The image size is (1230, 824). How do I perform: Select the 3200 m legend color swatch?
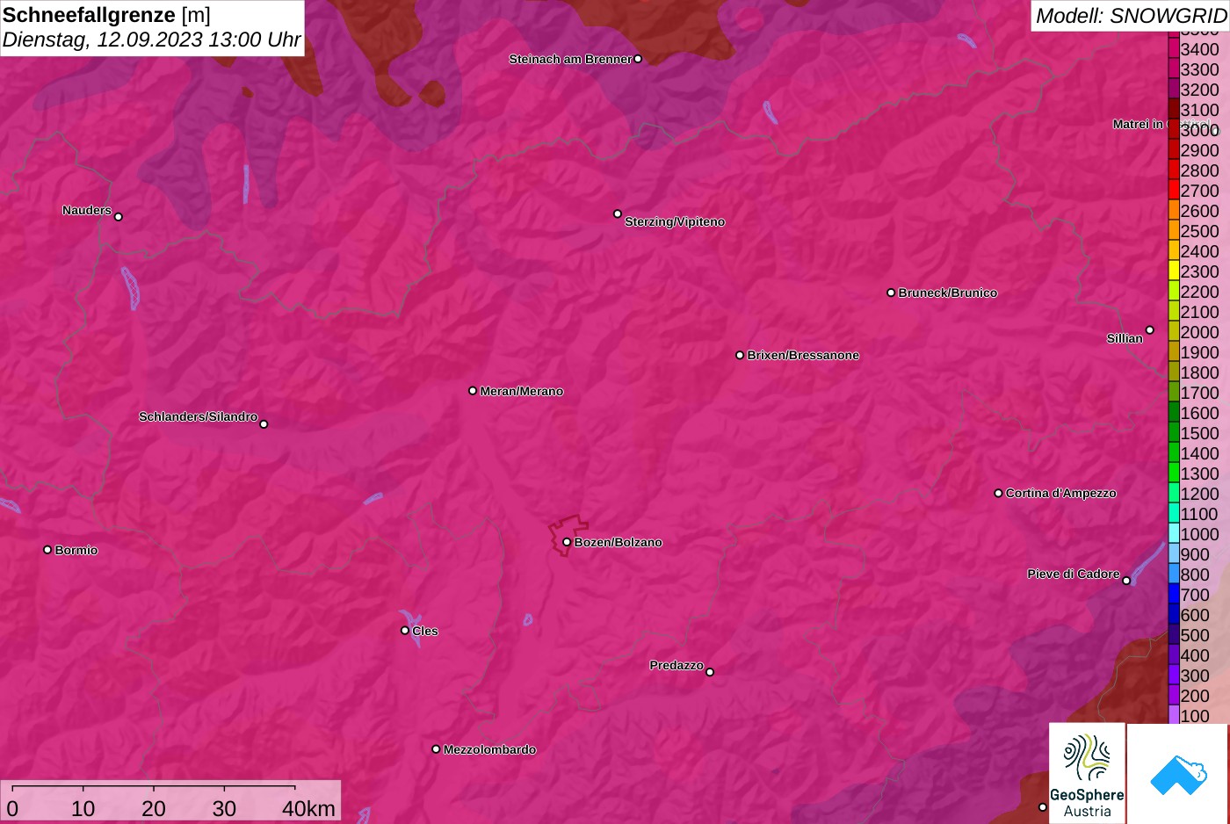click(1174, 89)
